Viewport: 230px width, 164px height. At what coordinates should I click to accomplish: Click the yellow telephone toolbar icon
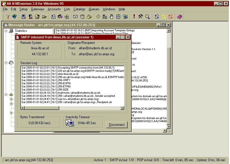pos(90,17)
